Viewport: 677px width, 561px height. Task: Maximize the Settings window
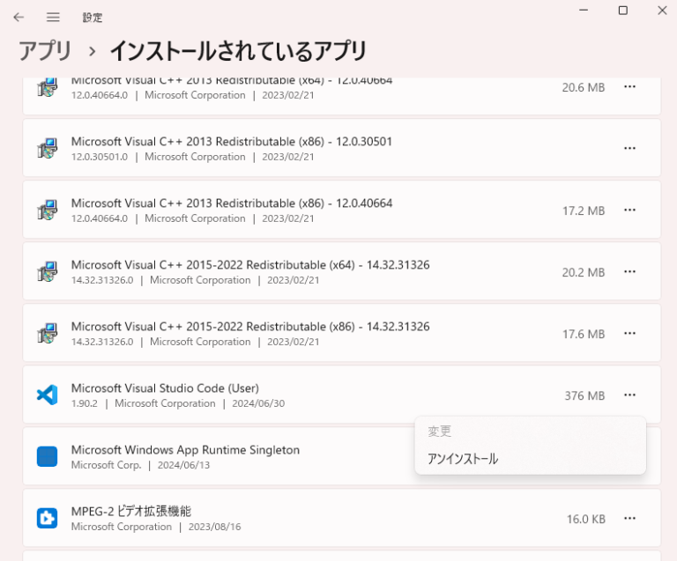tap(622, 11)
